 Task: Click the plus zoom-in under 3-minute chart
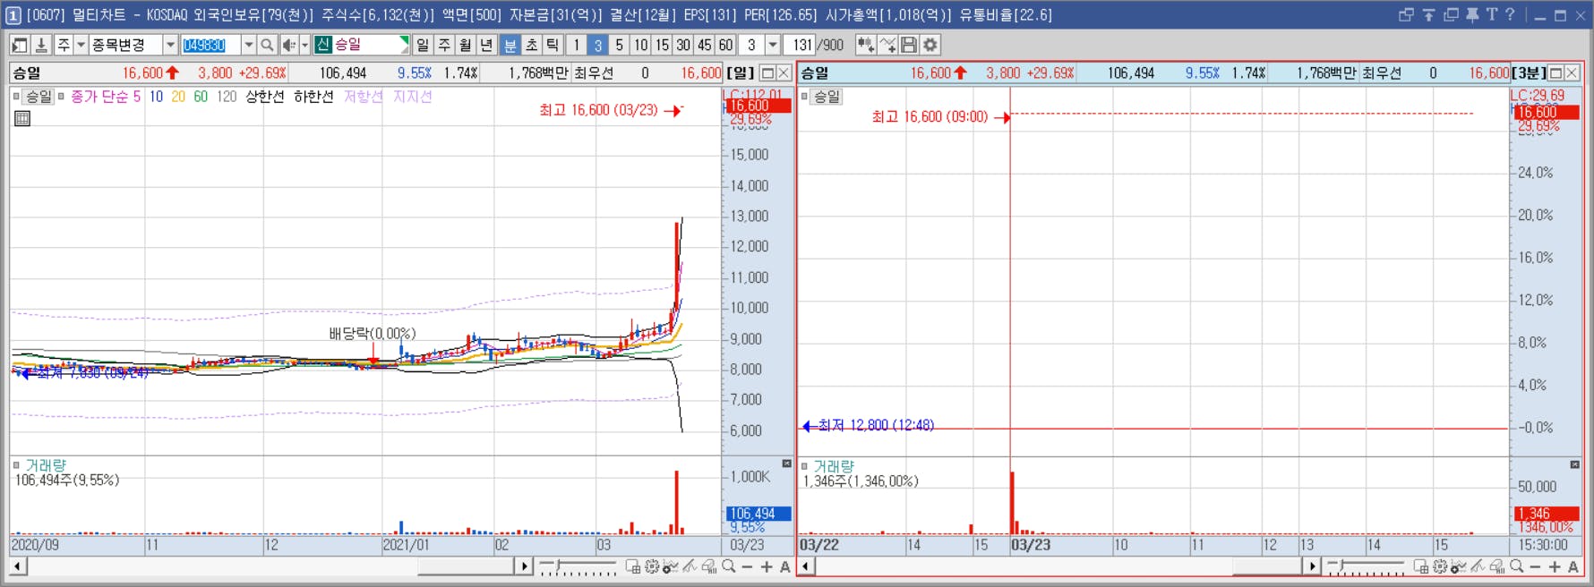pos(1555,566)
